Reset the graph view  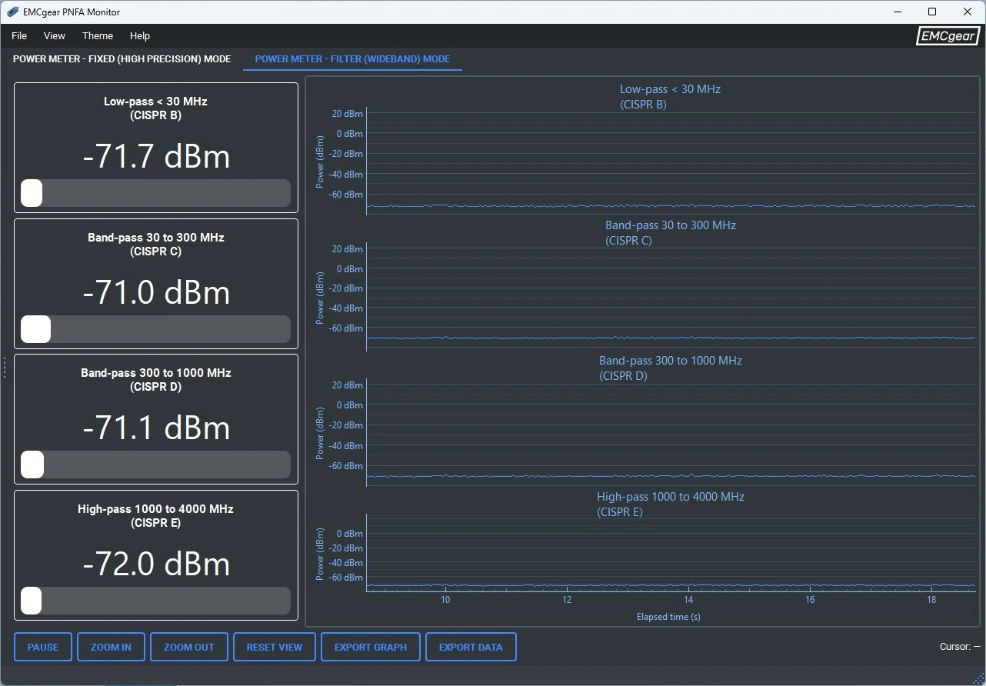pos(275,647)
